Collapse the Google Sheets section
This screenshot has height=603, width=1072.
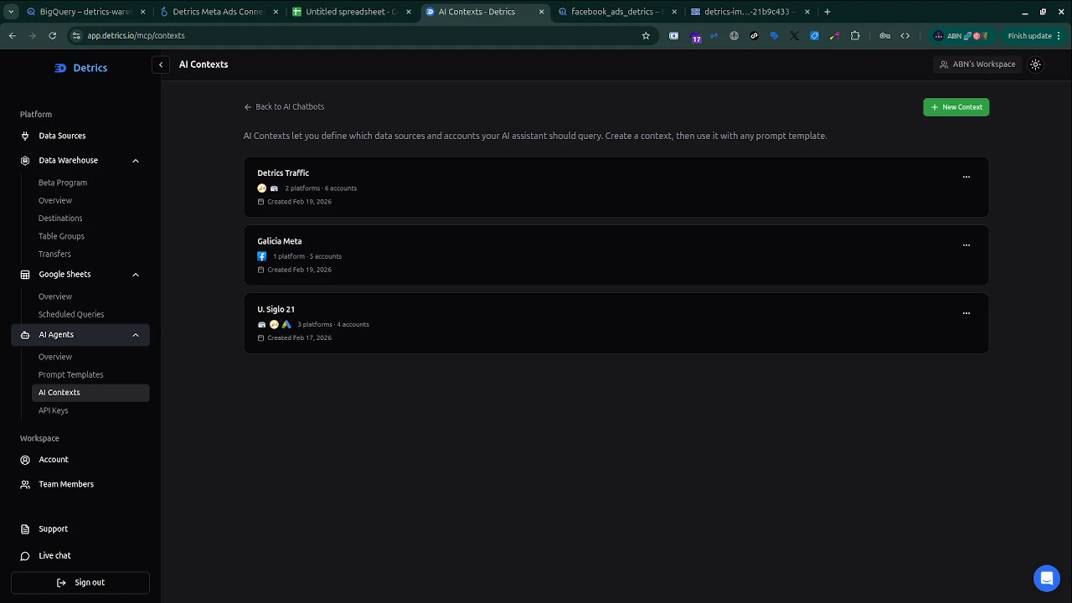[136, 275]
